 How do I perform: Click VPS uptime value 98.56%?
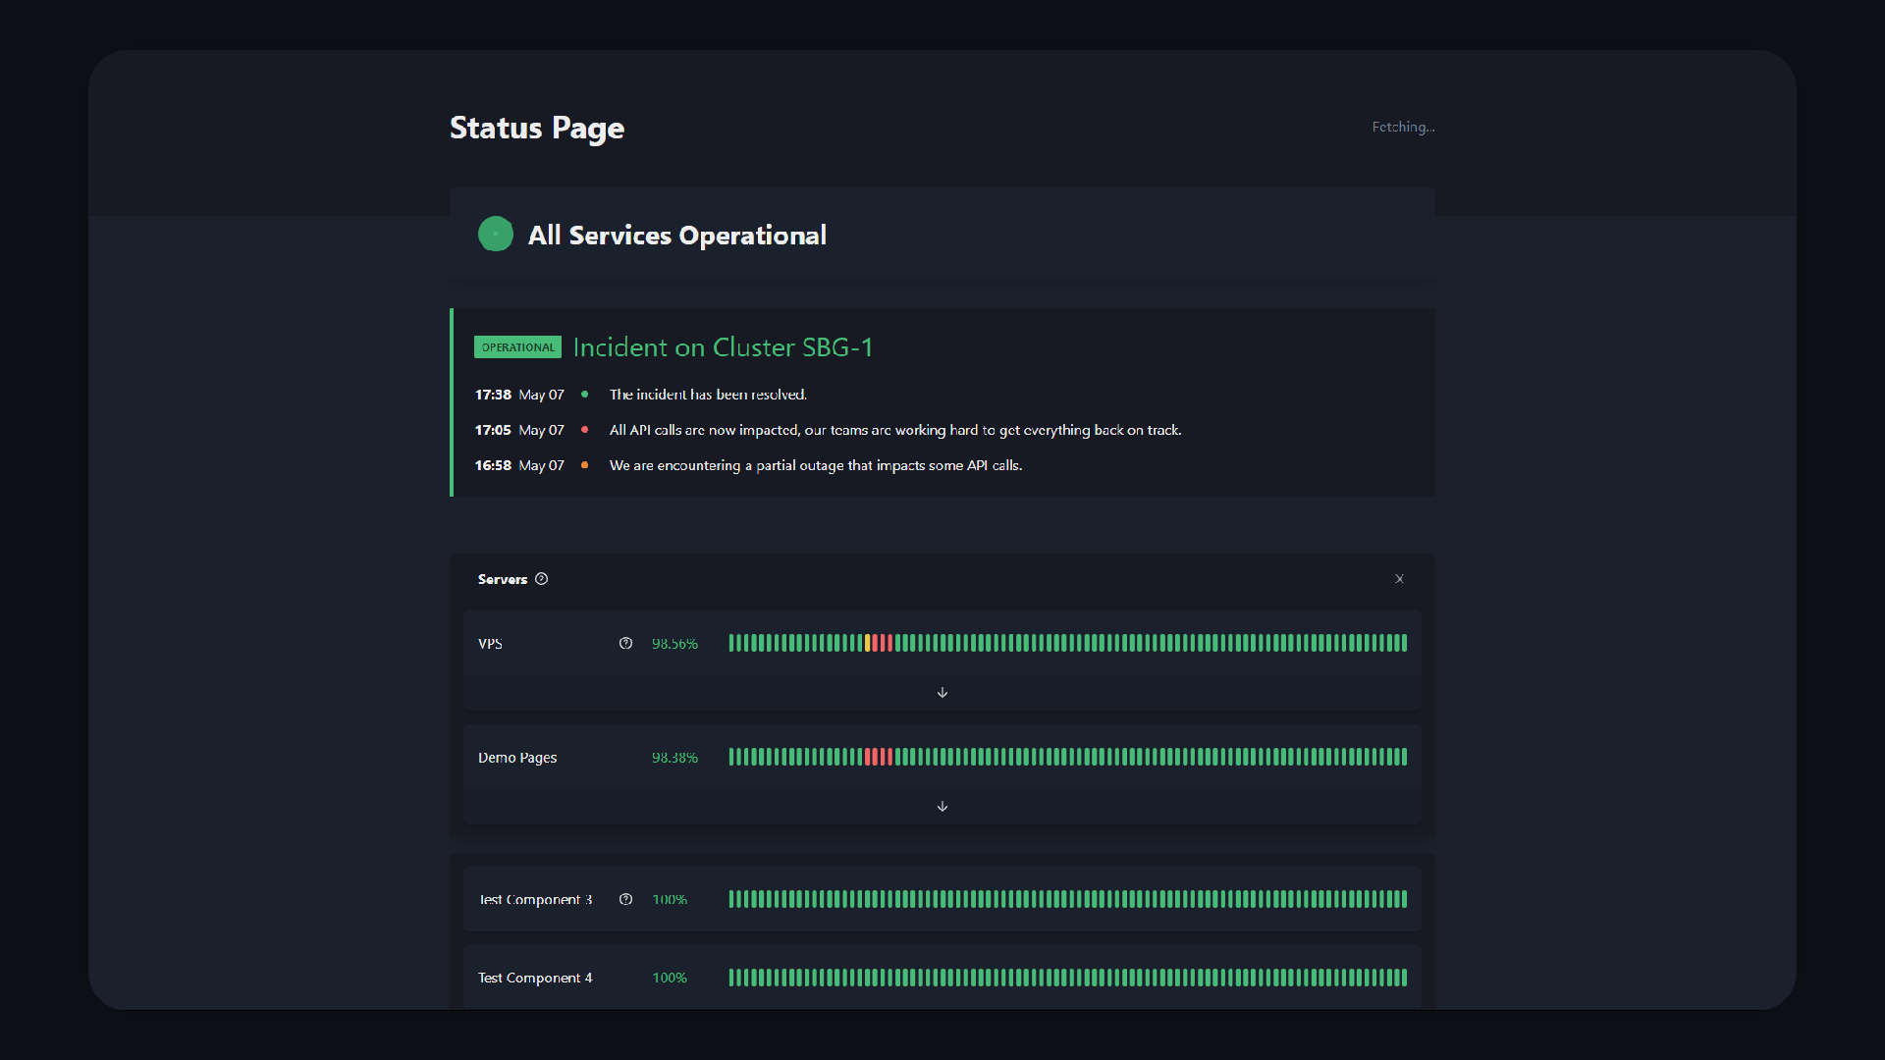674,644
